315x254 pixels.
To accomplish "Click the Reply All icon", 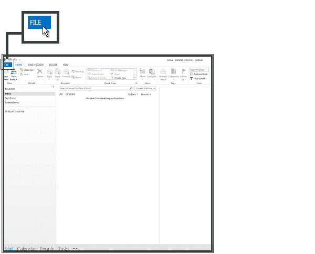I will [58, 72].
